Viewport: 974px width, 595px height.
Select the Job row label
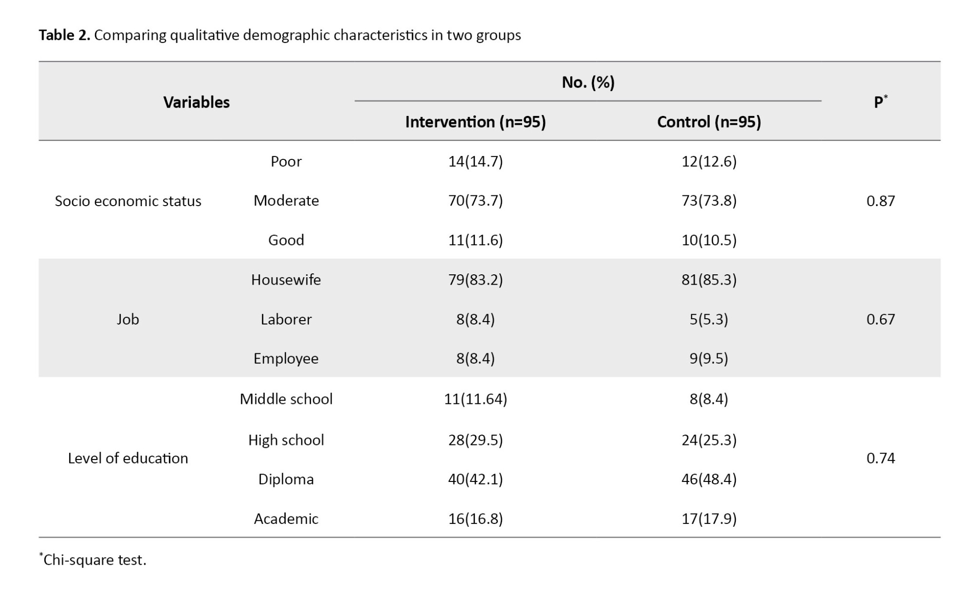(x=128, y=319)
